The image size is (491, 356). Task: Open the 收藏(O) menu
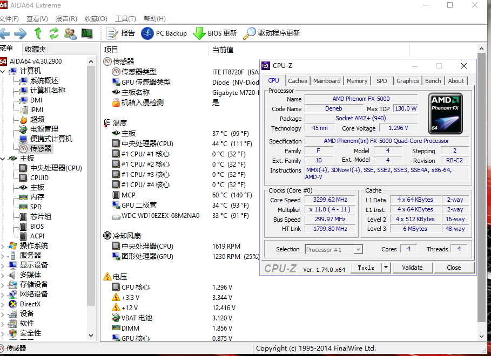pyautogui.click(x=96, y=19)
